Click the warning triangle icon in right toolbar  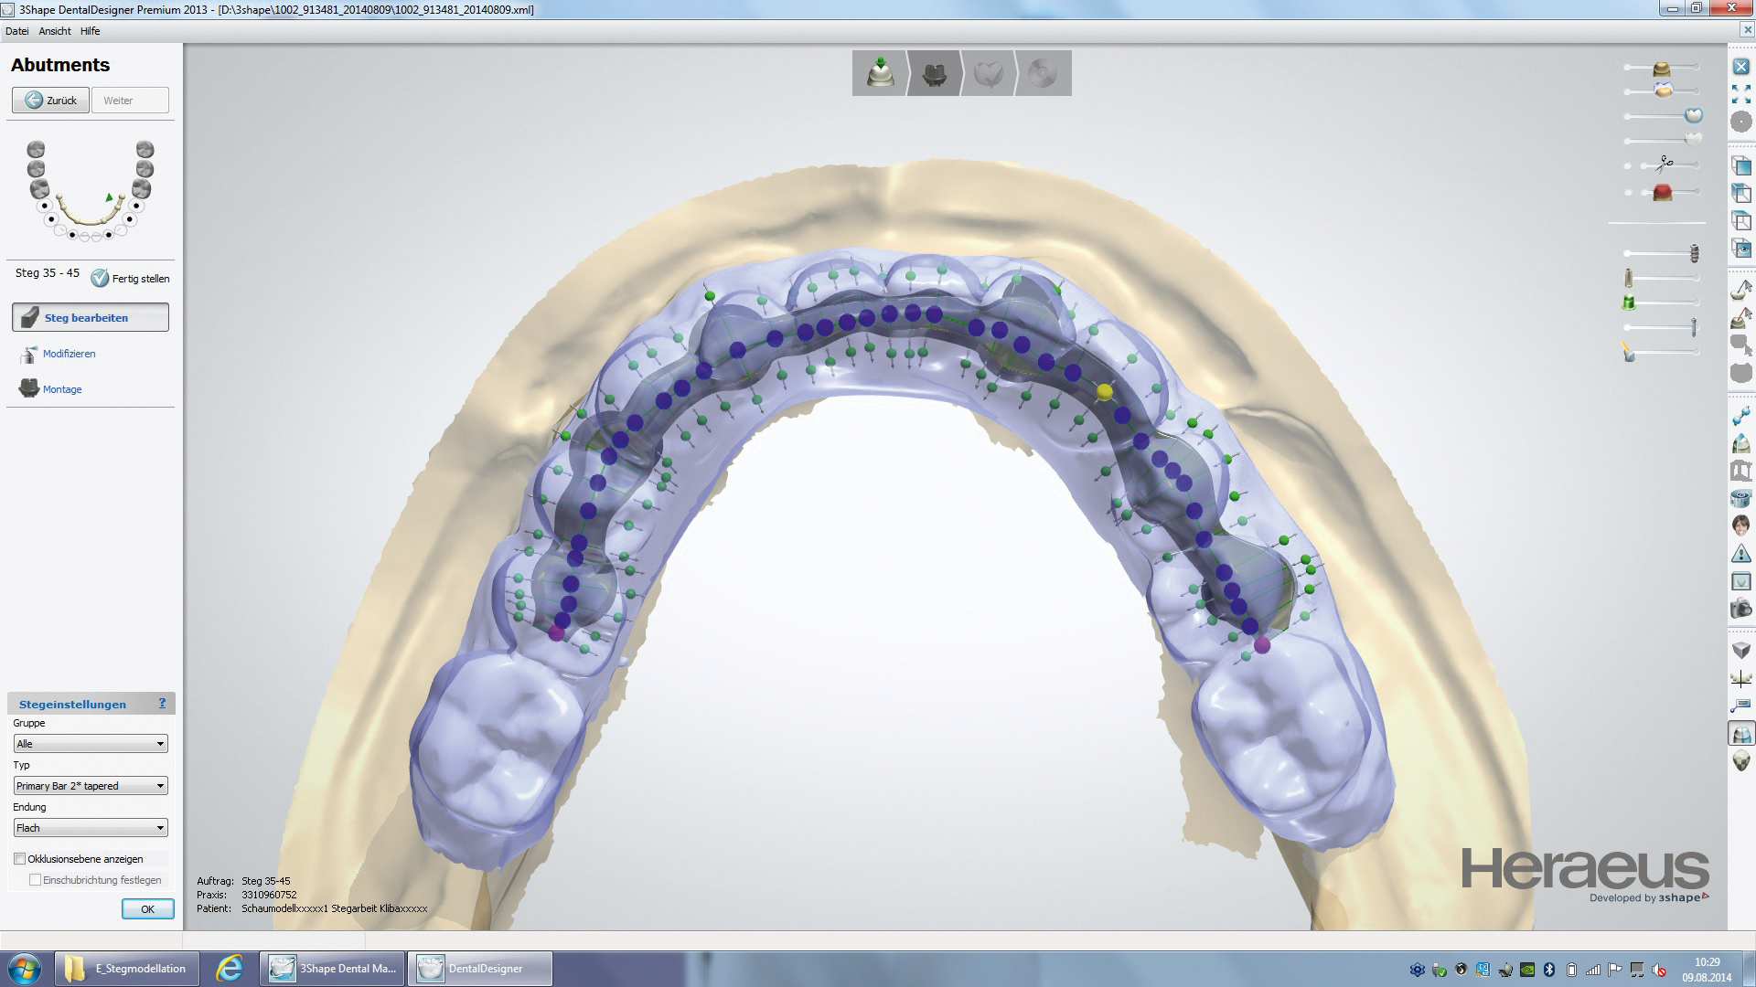(x=1741, y=554)
